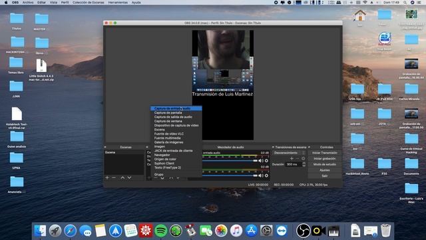The width and height of the screenshot is (426, 240).
Task: Open Photos app in the dock
Action: [x=221, y=231]
